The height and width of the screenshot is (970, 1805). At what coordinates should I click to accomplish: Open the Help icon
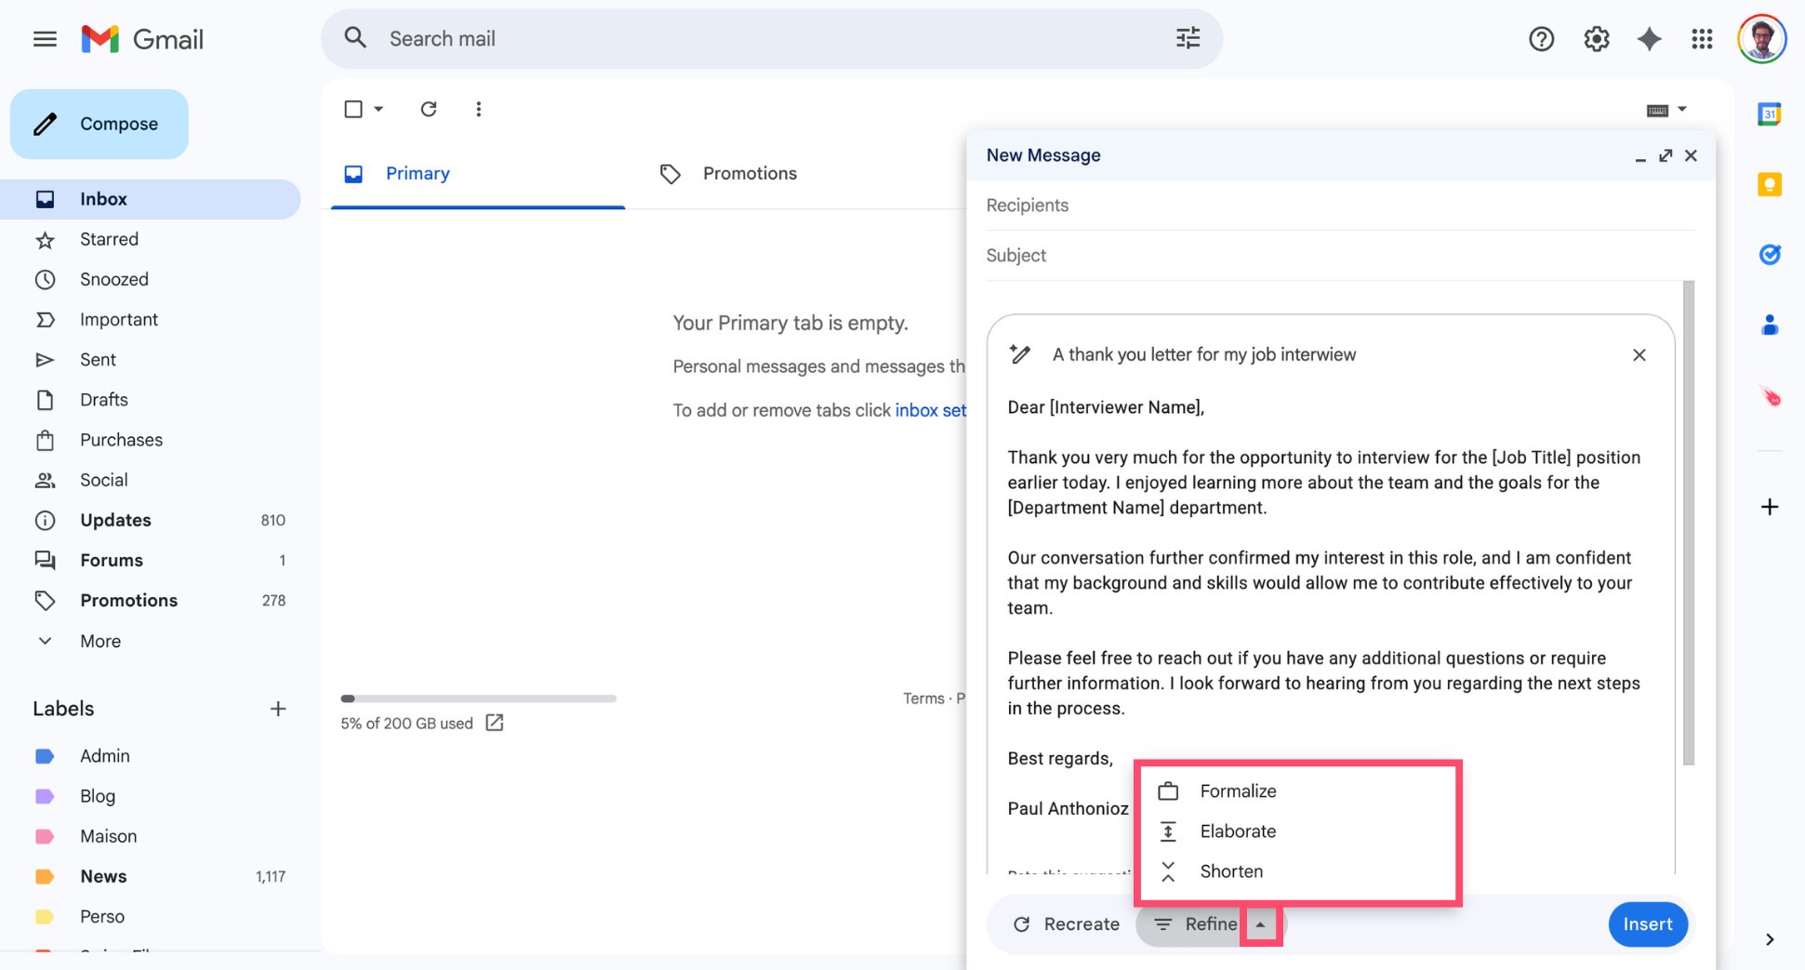1541,39
